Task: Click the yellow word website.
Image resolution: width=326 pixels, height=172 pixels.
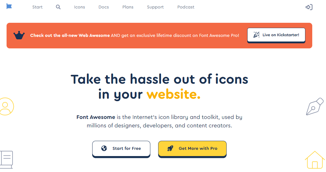Action: pos(173,94)
